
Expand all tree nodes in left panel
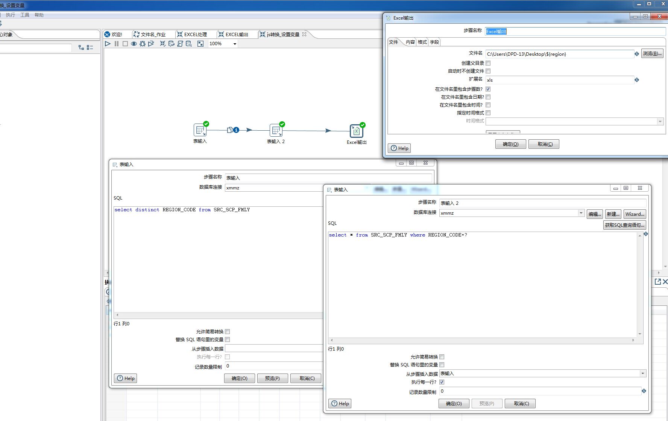point(81,47)
